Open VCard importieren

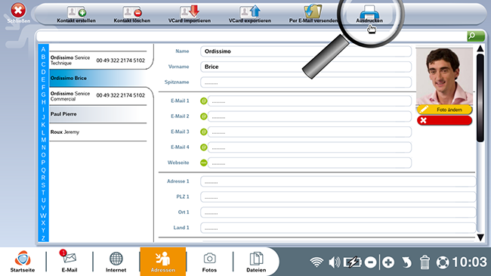[190, 12]
